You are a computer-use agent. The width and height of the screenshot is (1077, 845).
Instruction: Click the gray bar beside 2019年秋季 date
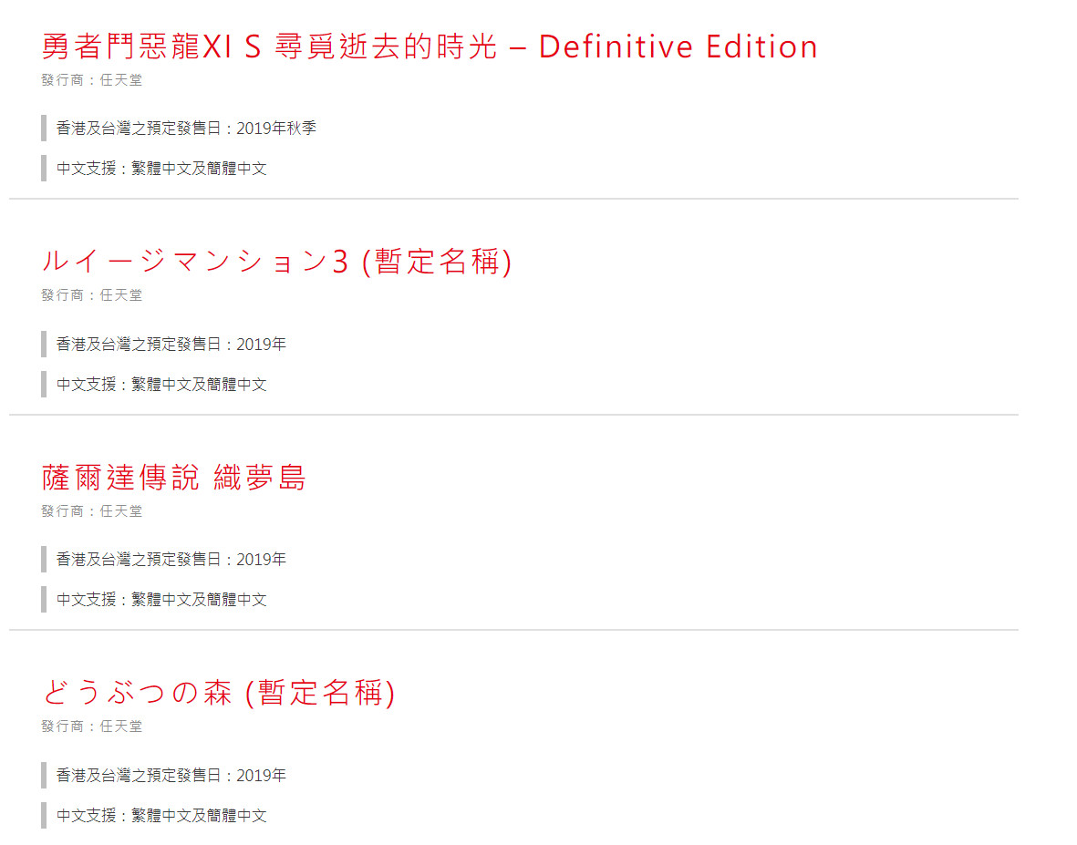[44, 129]
